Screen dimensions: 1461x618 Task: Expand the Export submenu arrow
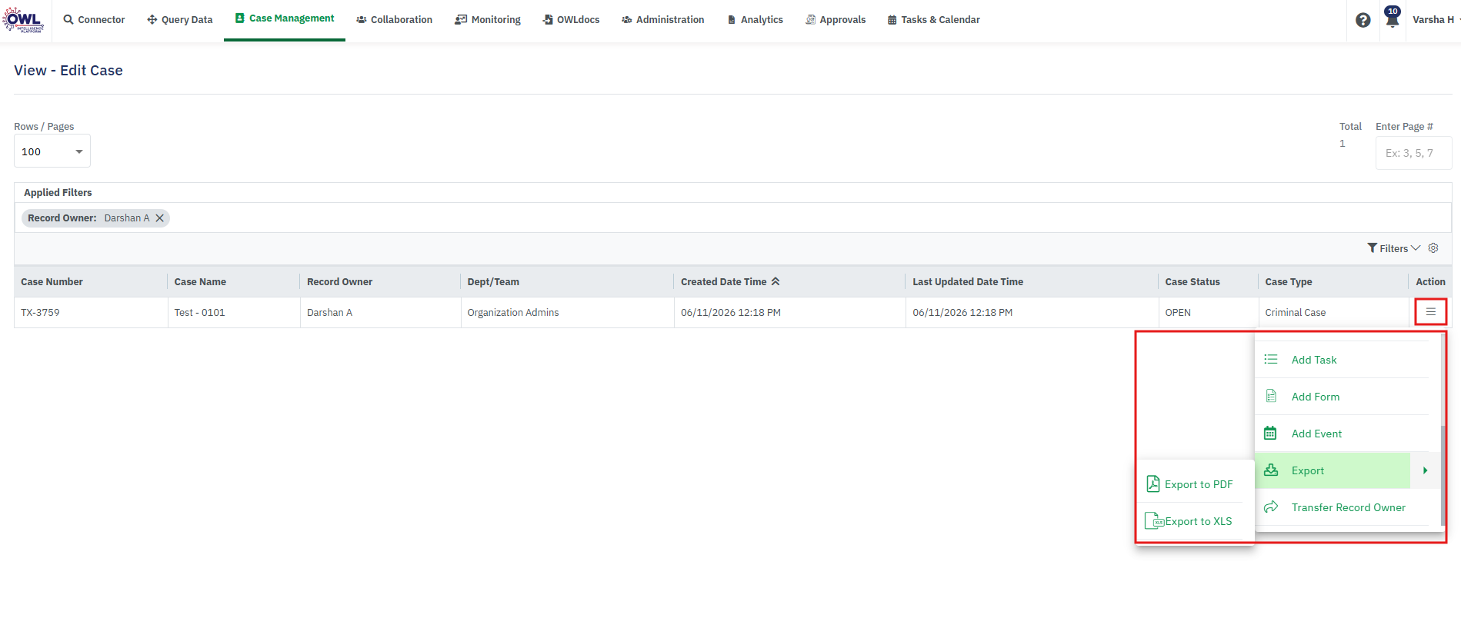(1425, 470)
